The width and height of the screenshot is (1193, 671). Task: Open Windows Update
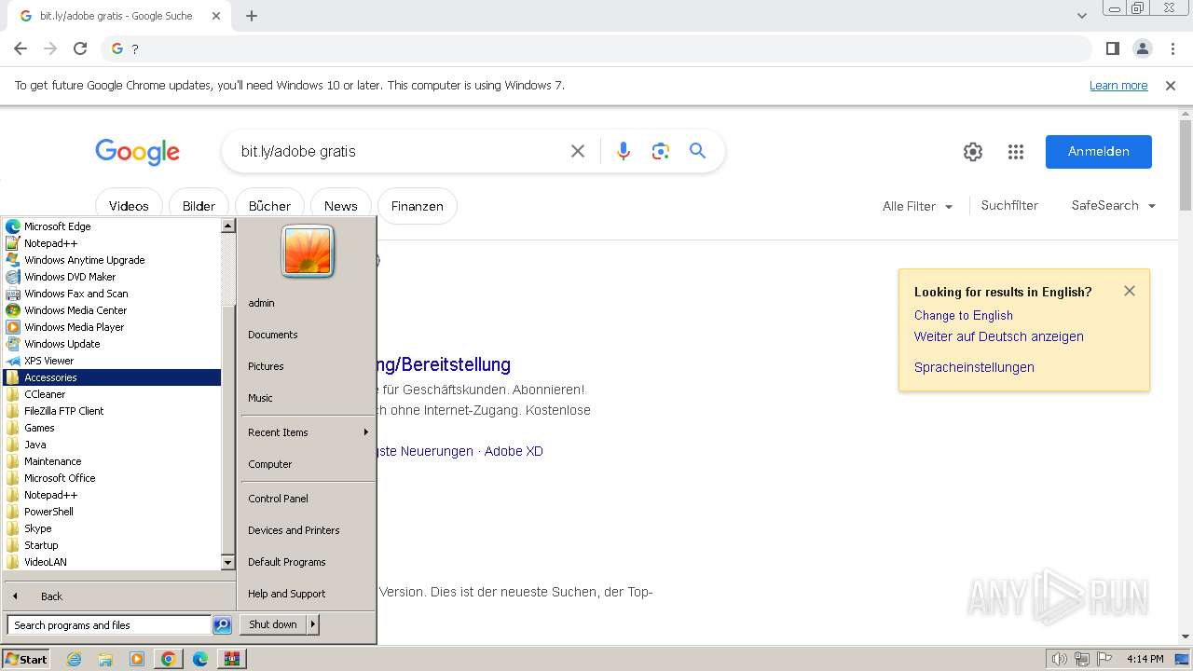click(x=112, y=344)
